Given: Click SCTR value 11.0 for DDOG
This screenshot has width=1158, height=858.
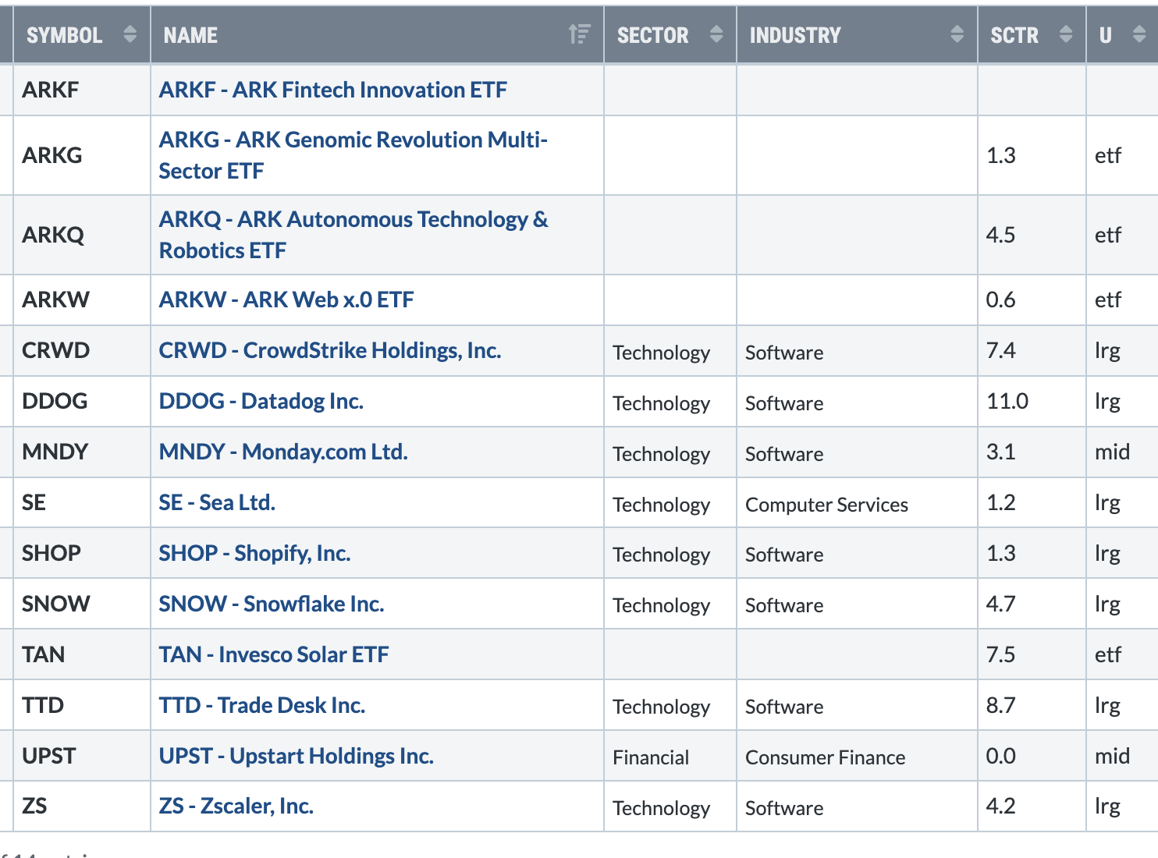Looking at the screenshot, I should pyautogui.click(x=1007, y=401).
